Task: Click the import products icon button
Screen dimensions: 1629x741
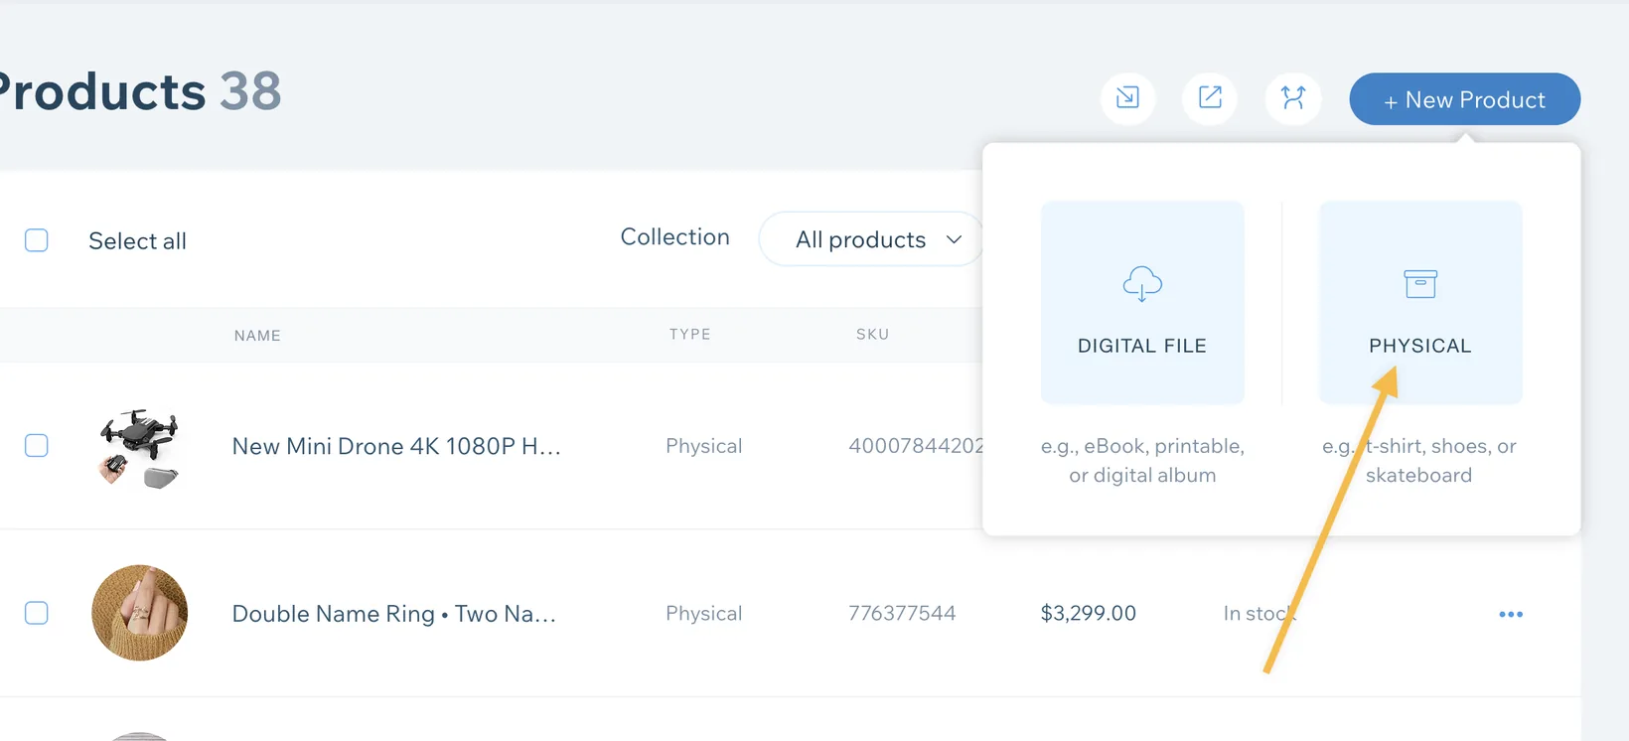Action: tap(1127, 97)
